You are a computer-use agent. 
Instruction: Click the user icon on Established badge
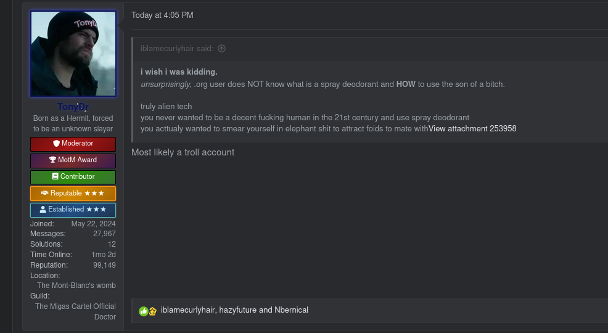(x=43, y=210)
